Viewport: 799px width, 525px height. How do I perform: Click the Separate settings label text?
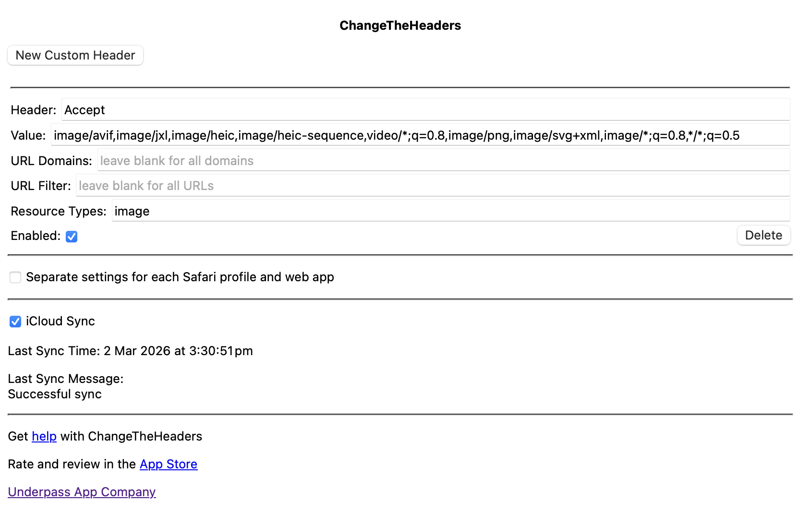coord(180,277)
